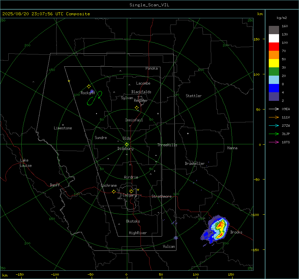This screenshot has width=299, height=279.
Task: Select the orange 50-70 legend color
Action: [274, 55]
